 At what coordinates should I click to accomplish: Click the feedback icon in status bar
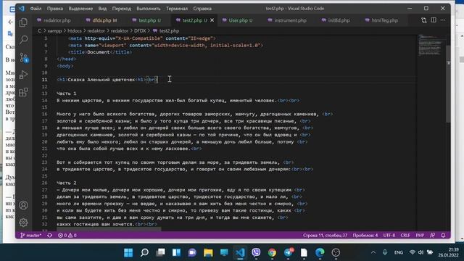432,235
